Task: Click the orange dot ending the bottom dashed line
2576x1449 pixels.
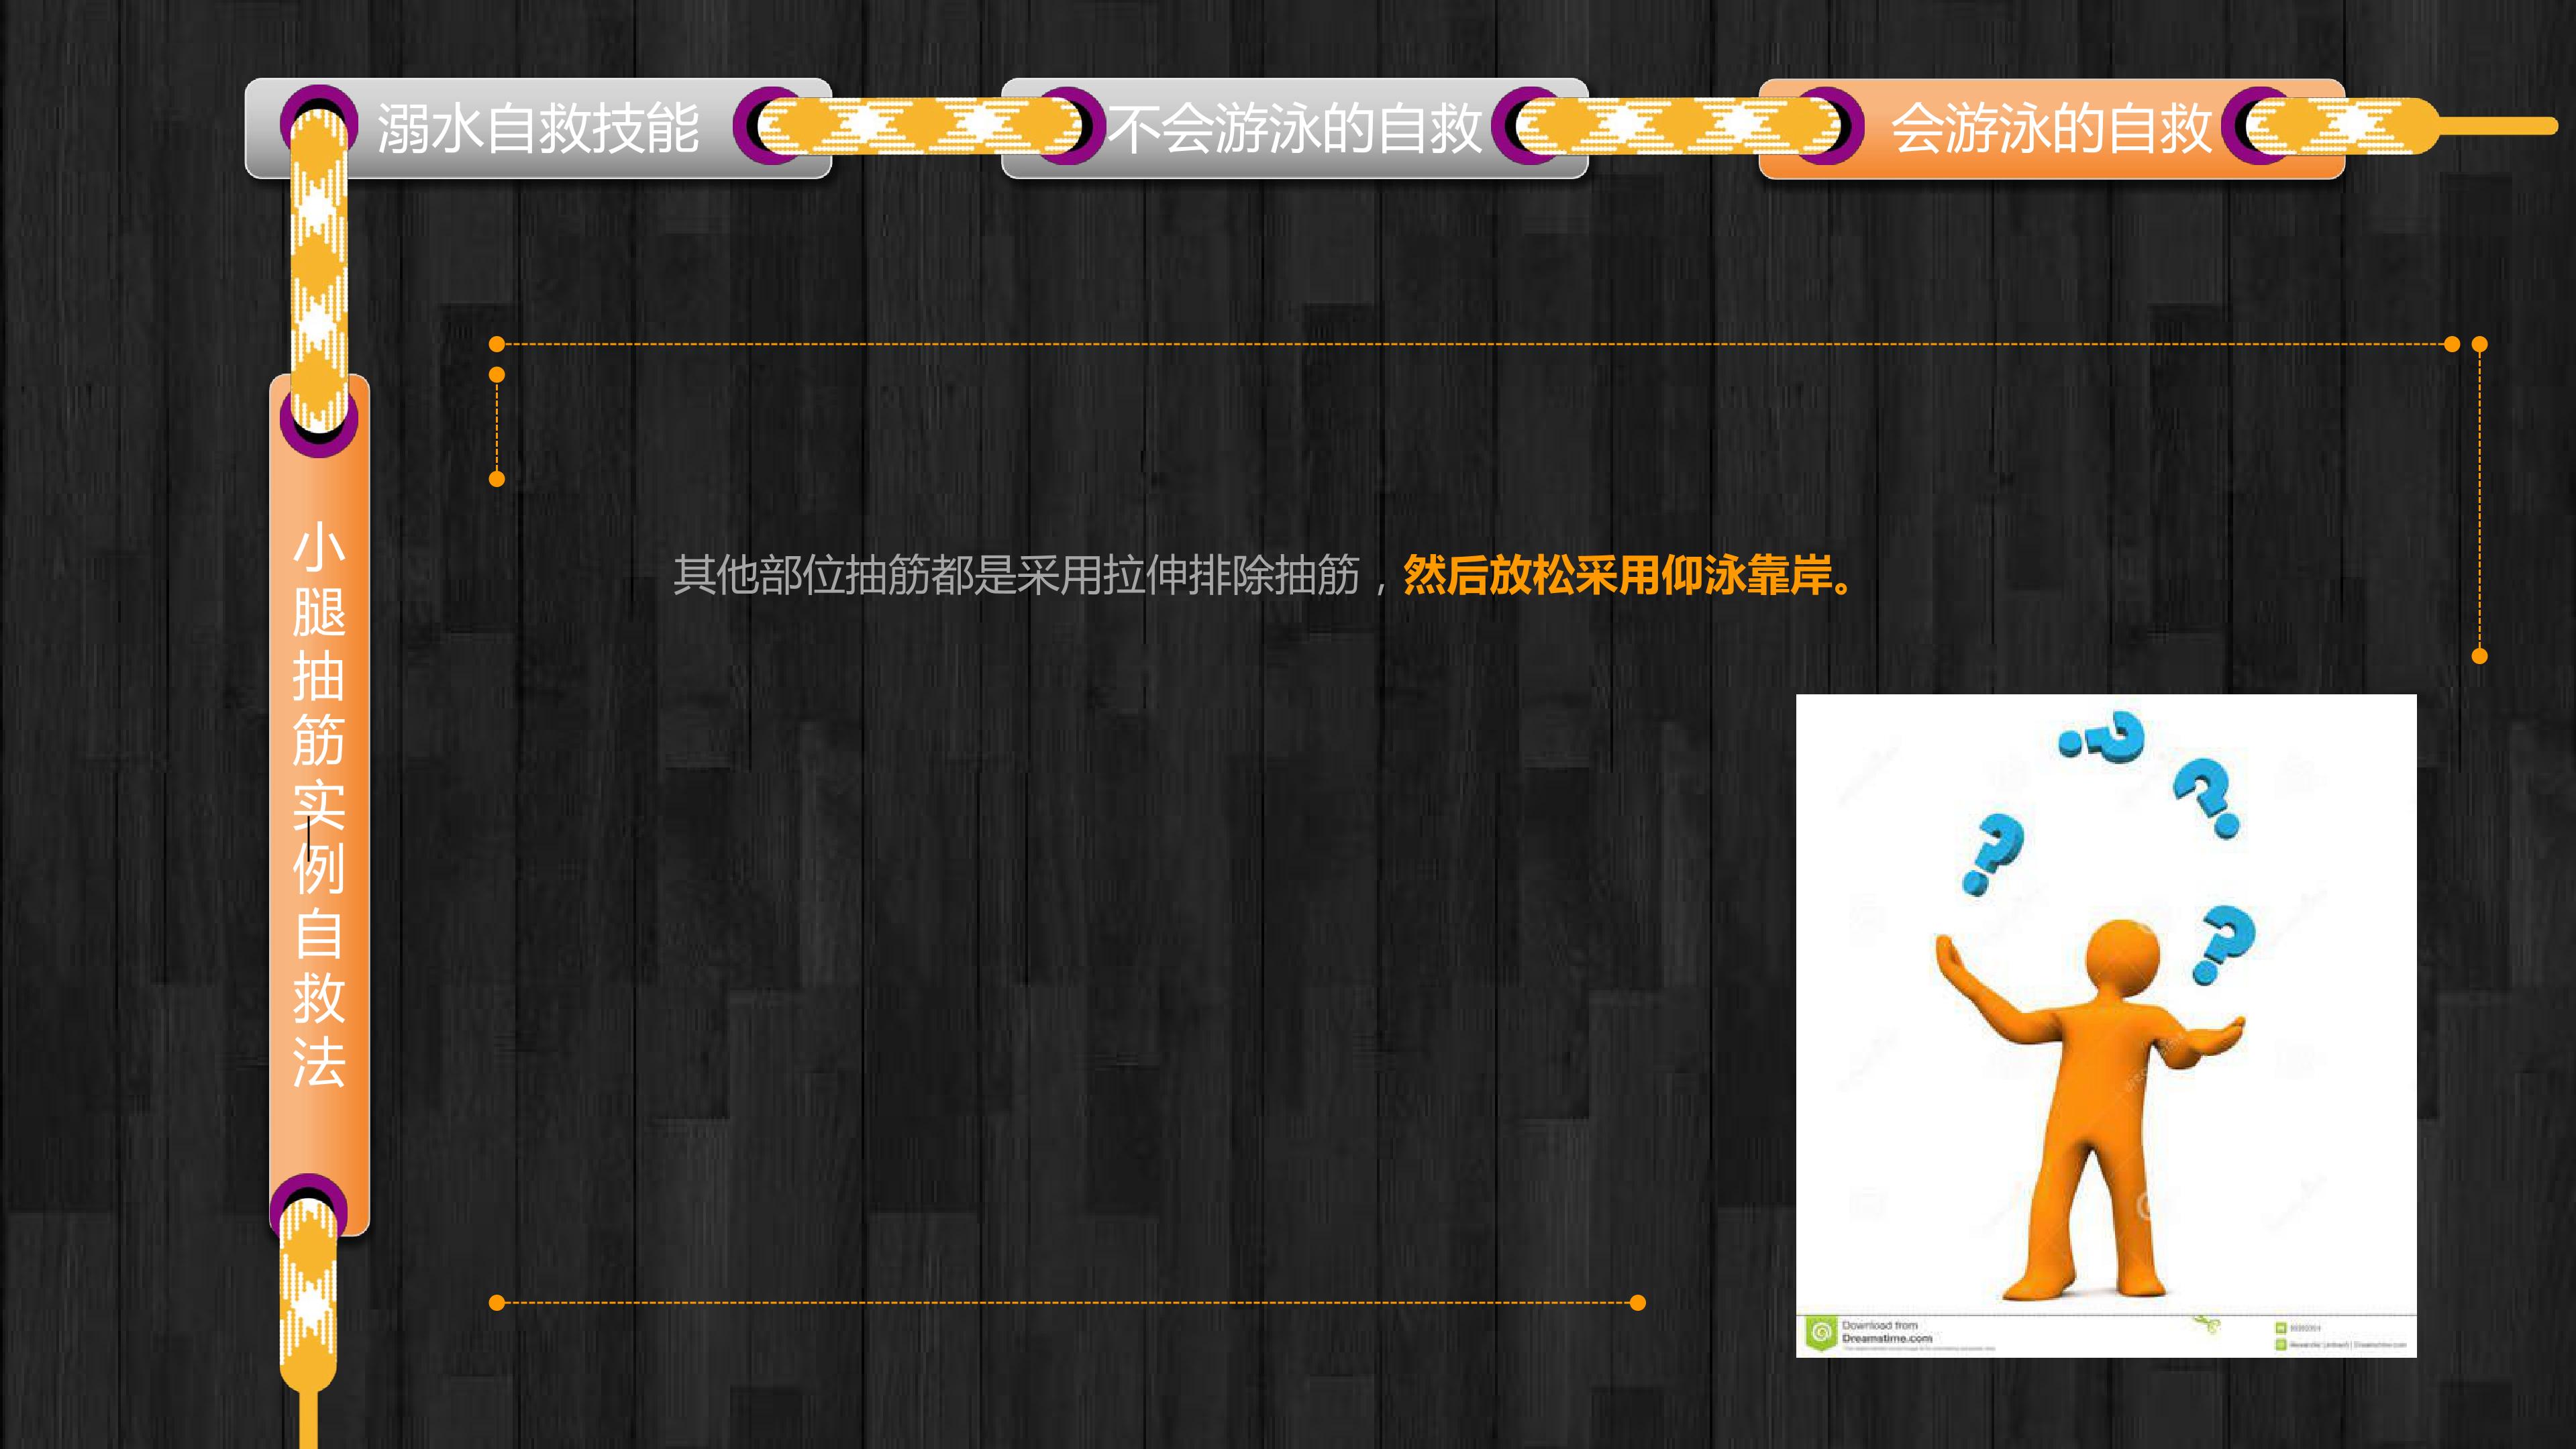Action: [x=1637, y=1302]
